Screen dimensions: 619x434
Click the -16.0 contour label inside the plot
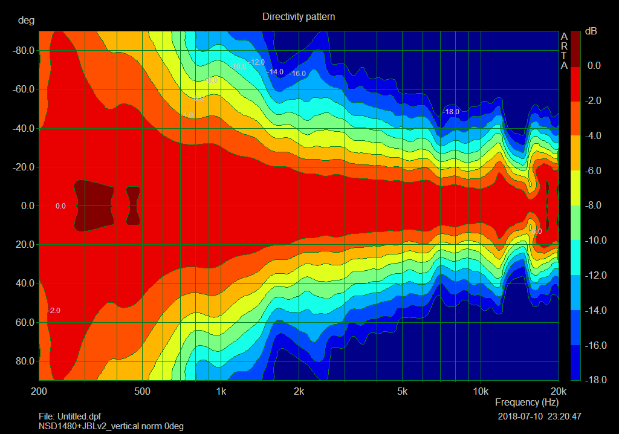coord(297,74)
